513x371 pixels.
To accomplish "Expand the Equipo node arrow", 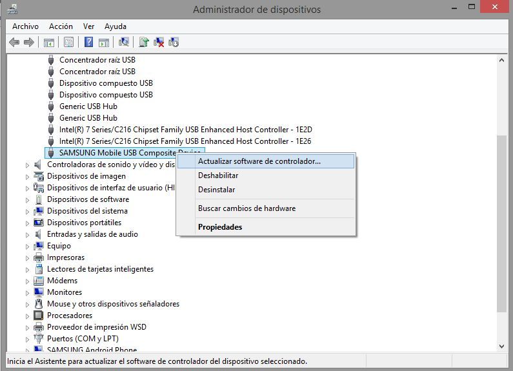I will 28,246.
